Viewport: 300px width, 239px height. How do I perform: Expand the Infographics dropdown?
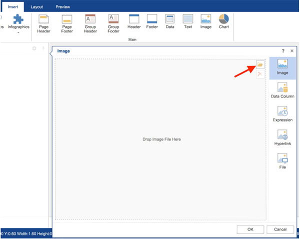pos(18,23)
